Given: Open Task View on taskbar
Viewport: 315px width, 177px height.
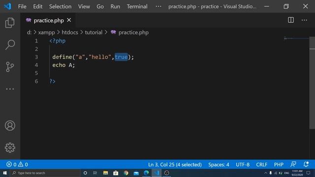Looking at the screenshot, I should (95, 173).
